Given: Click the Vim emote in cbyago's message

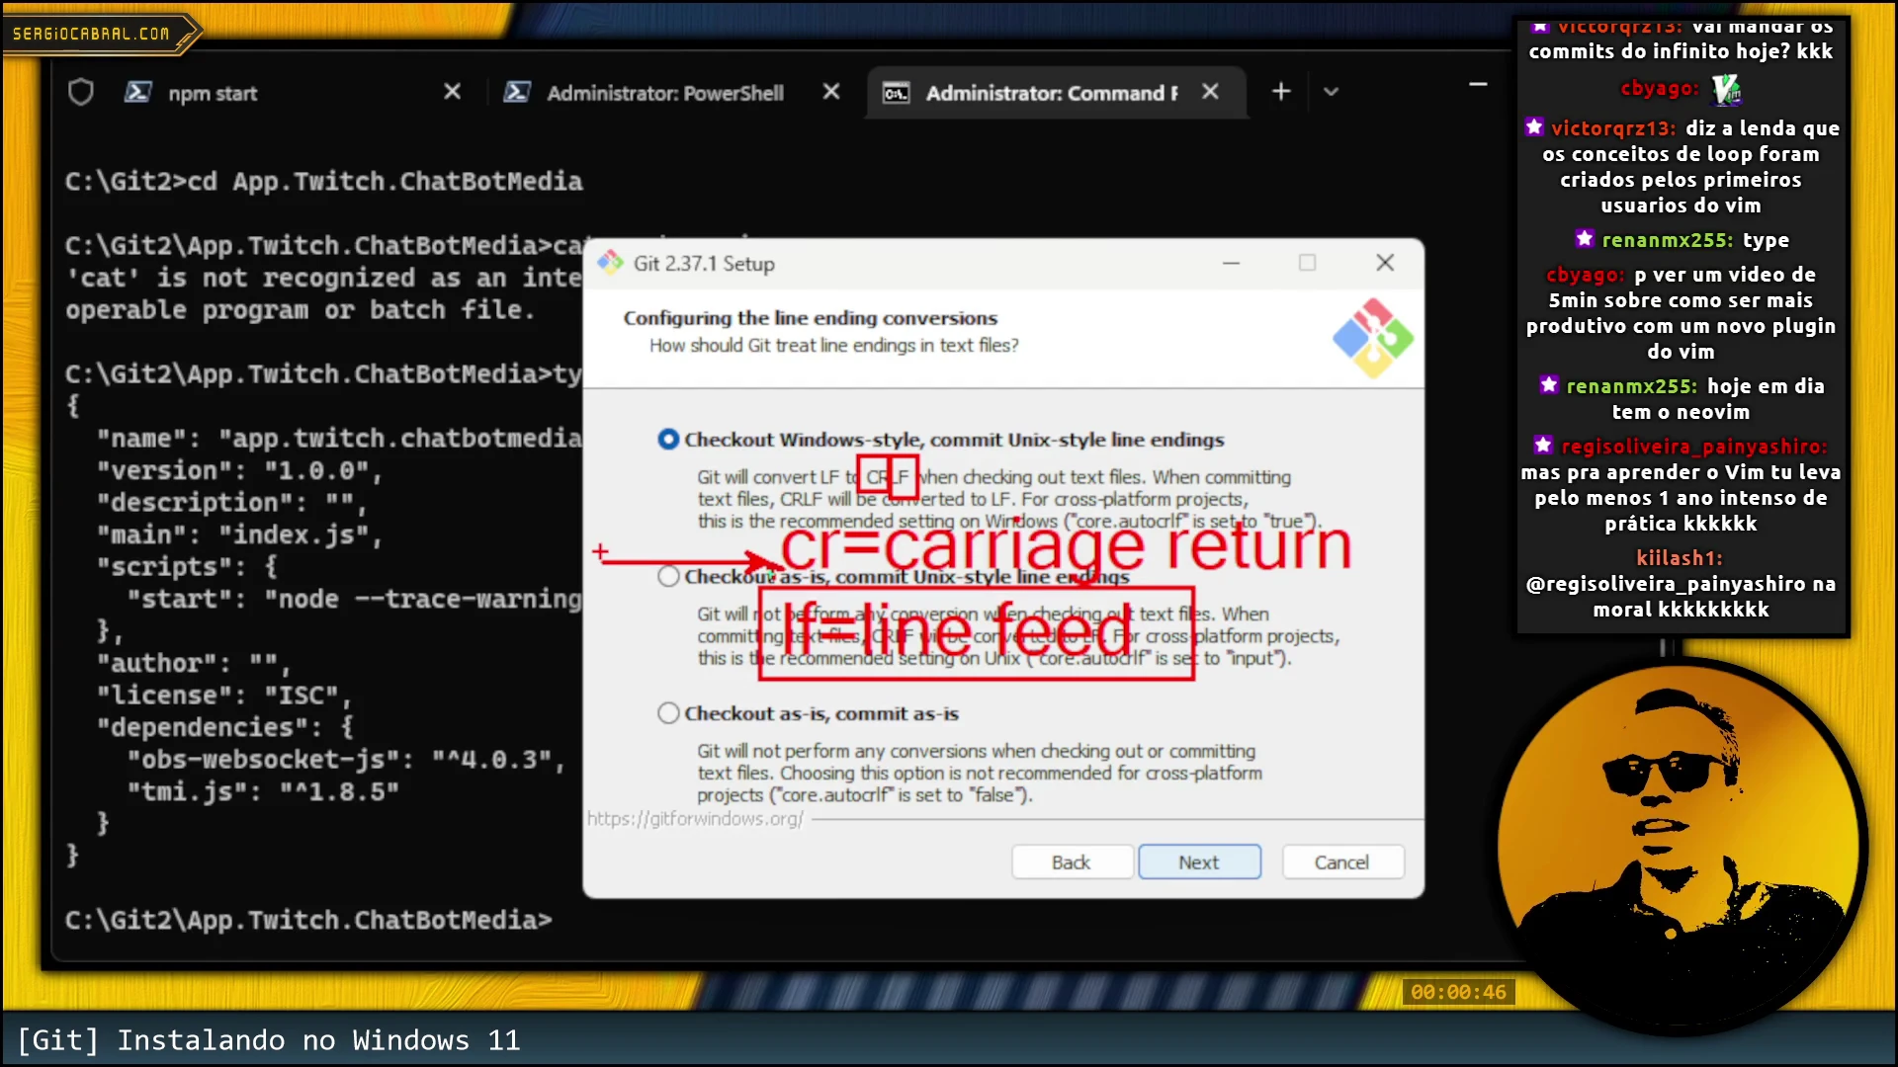Looking at the screenshot, I should [1726, 90].
